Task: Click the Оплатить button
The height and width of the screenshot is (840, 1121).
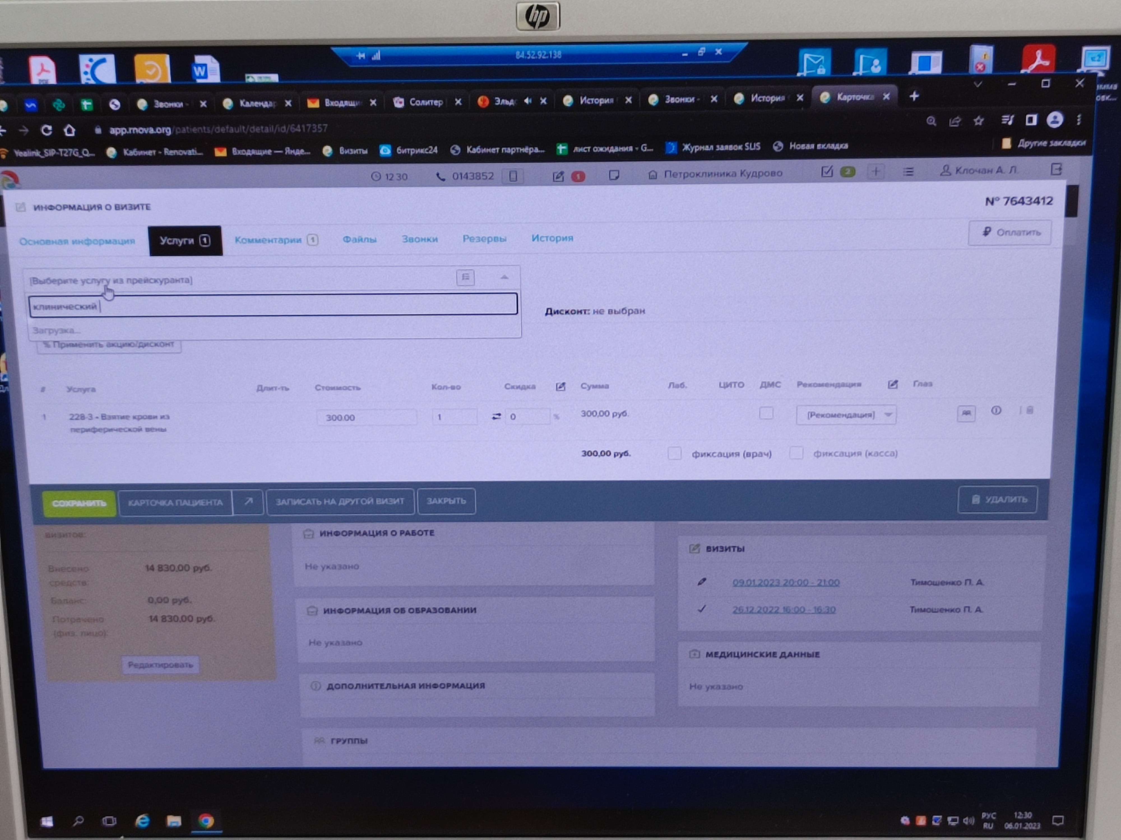Action: coord(1009,232)
